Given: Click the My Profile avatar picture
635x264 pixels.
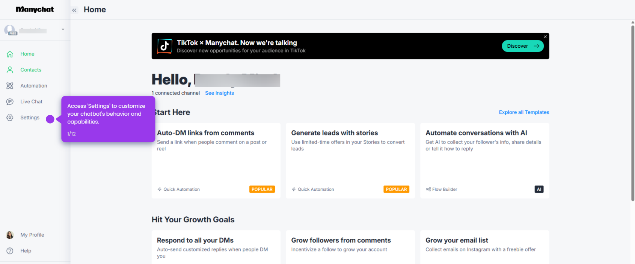Looking at the screenshot, I should (x=10, y=235).
